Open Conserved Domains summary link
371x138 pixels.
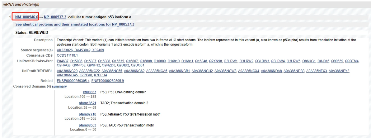59,86
